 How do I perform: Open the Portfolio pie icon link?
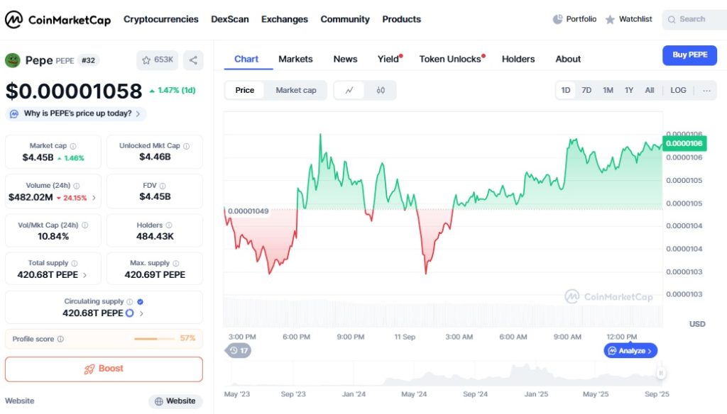pos(574,19)
